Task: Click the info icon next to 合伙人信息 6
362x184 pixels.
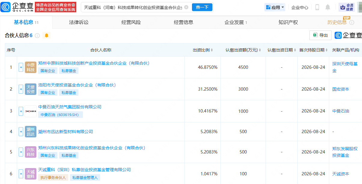Action: click(x=37, y=36)
